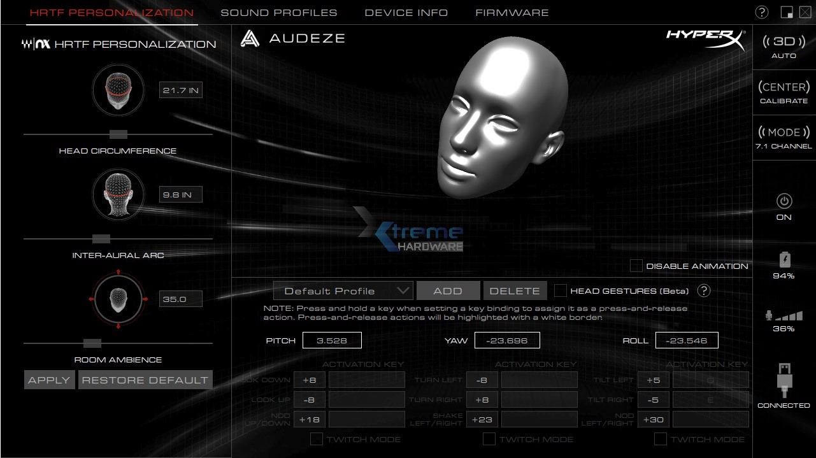The height and width of the screenshot is (458, 816).
Task: Switch to the Sound Profiles tab
Action: pyautogui.click(x=278, y=12)
